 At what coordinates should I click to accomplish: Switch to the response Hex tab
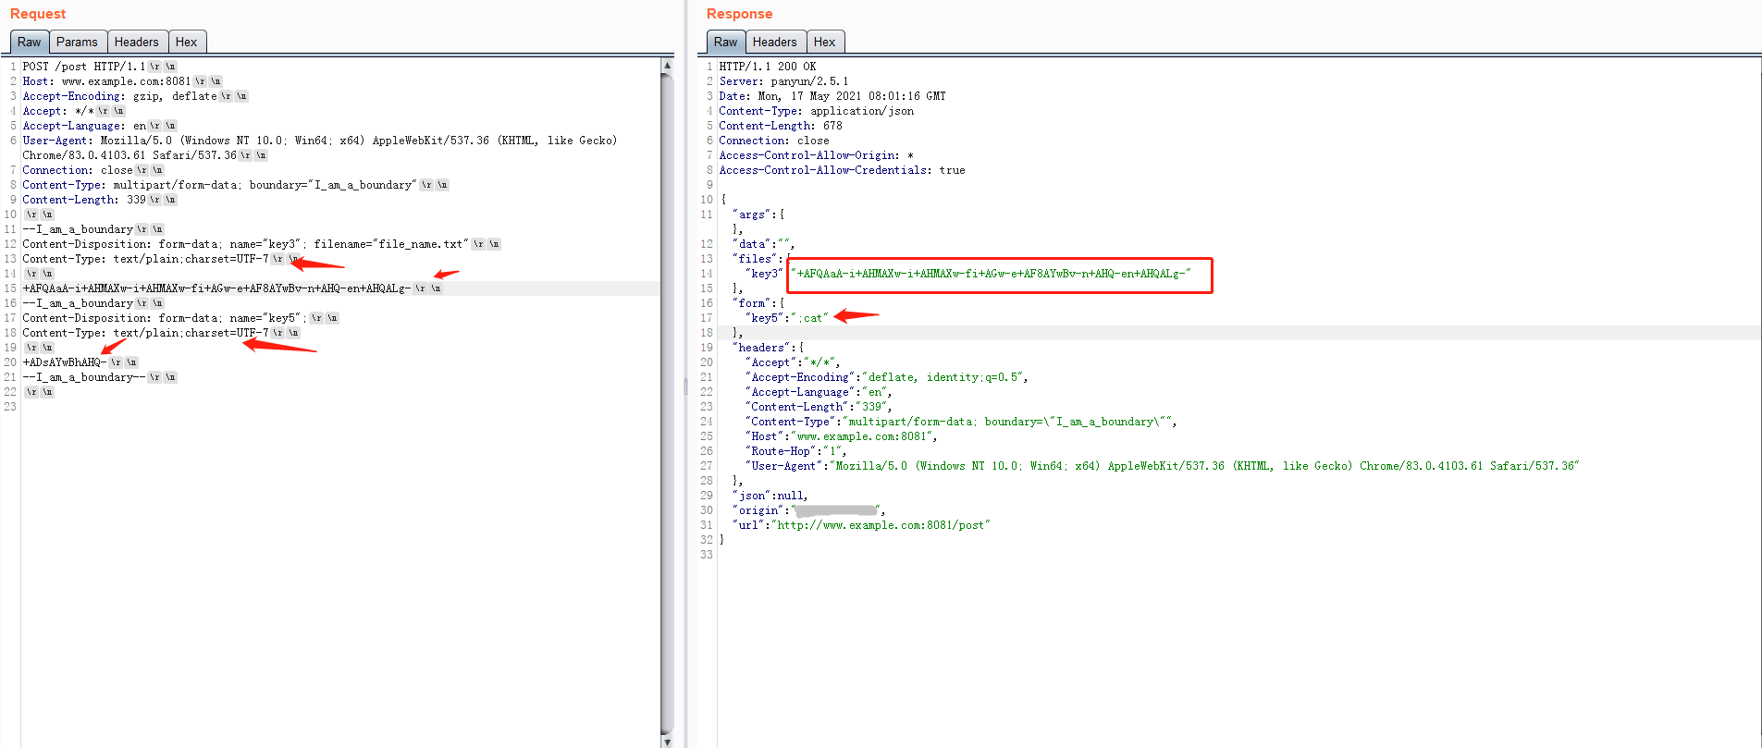(824, 42)
